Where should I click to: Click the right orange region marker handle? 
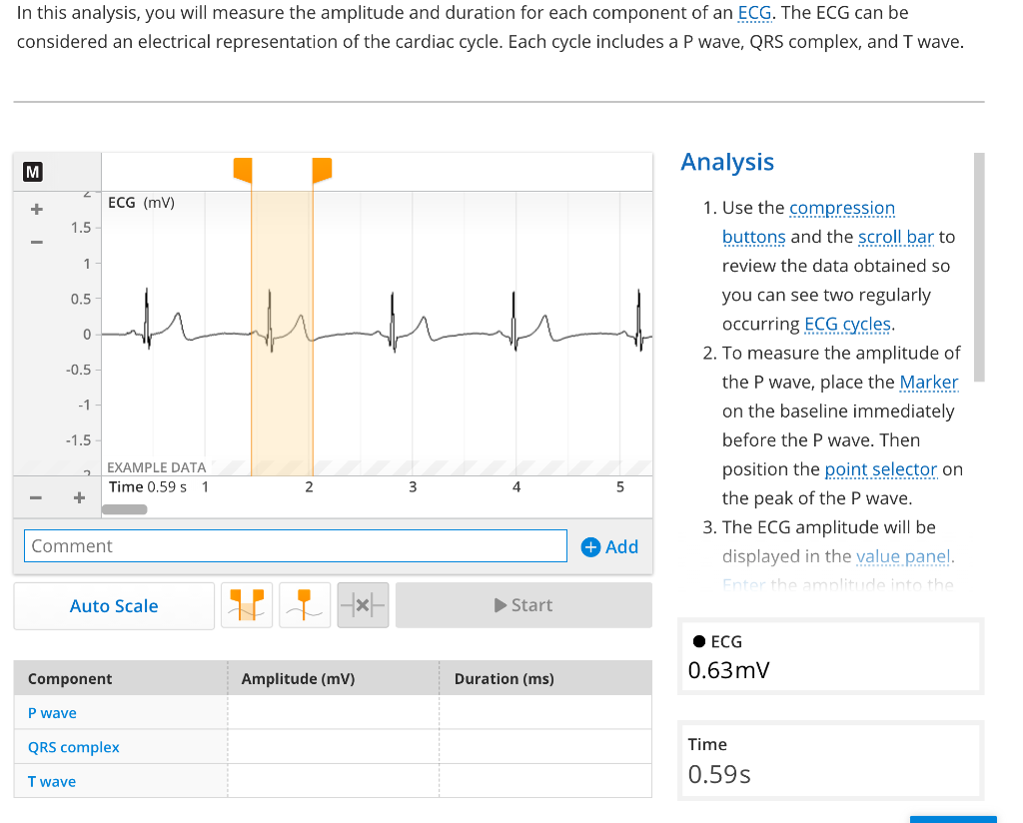[321, 169]
